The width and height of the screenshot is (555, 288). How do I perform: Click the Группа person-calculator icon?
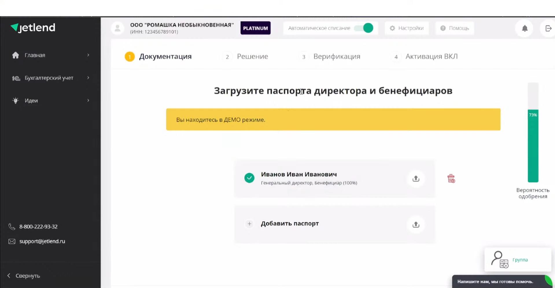(x=500, y=259)
